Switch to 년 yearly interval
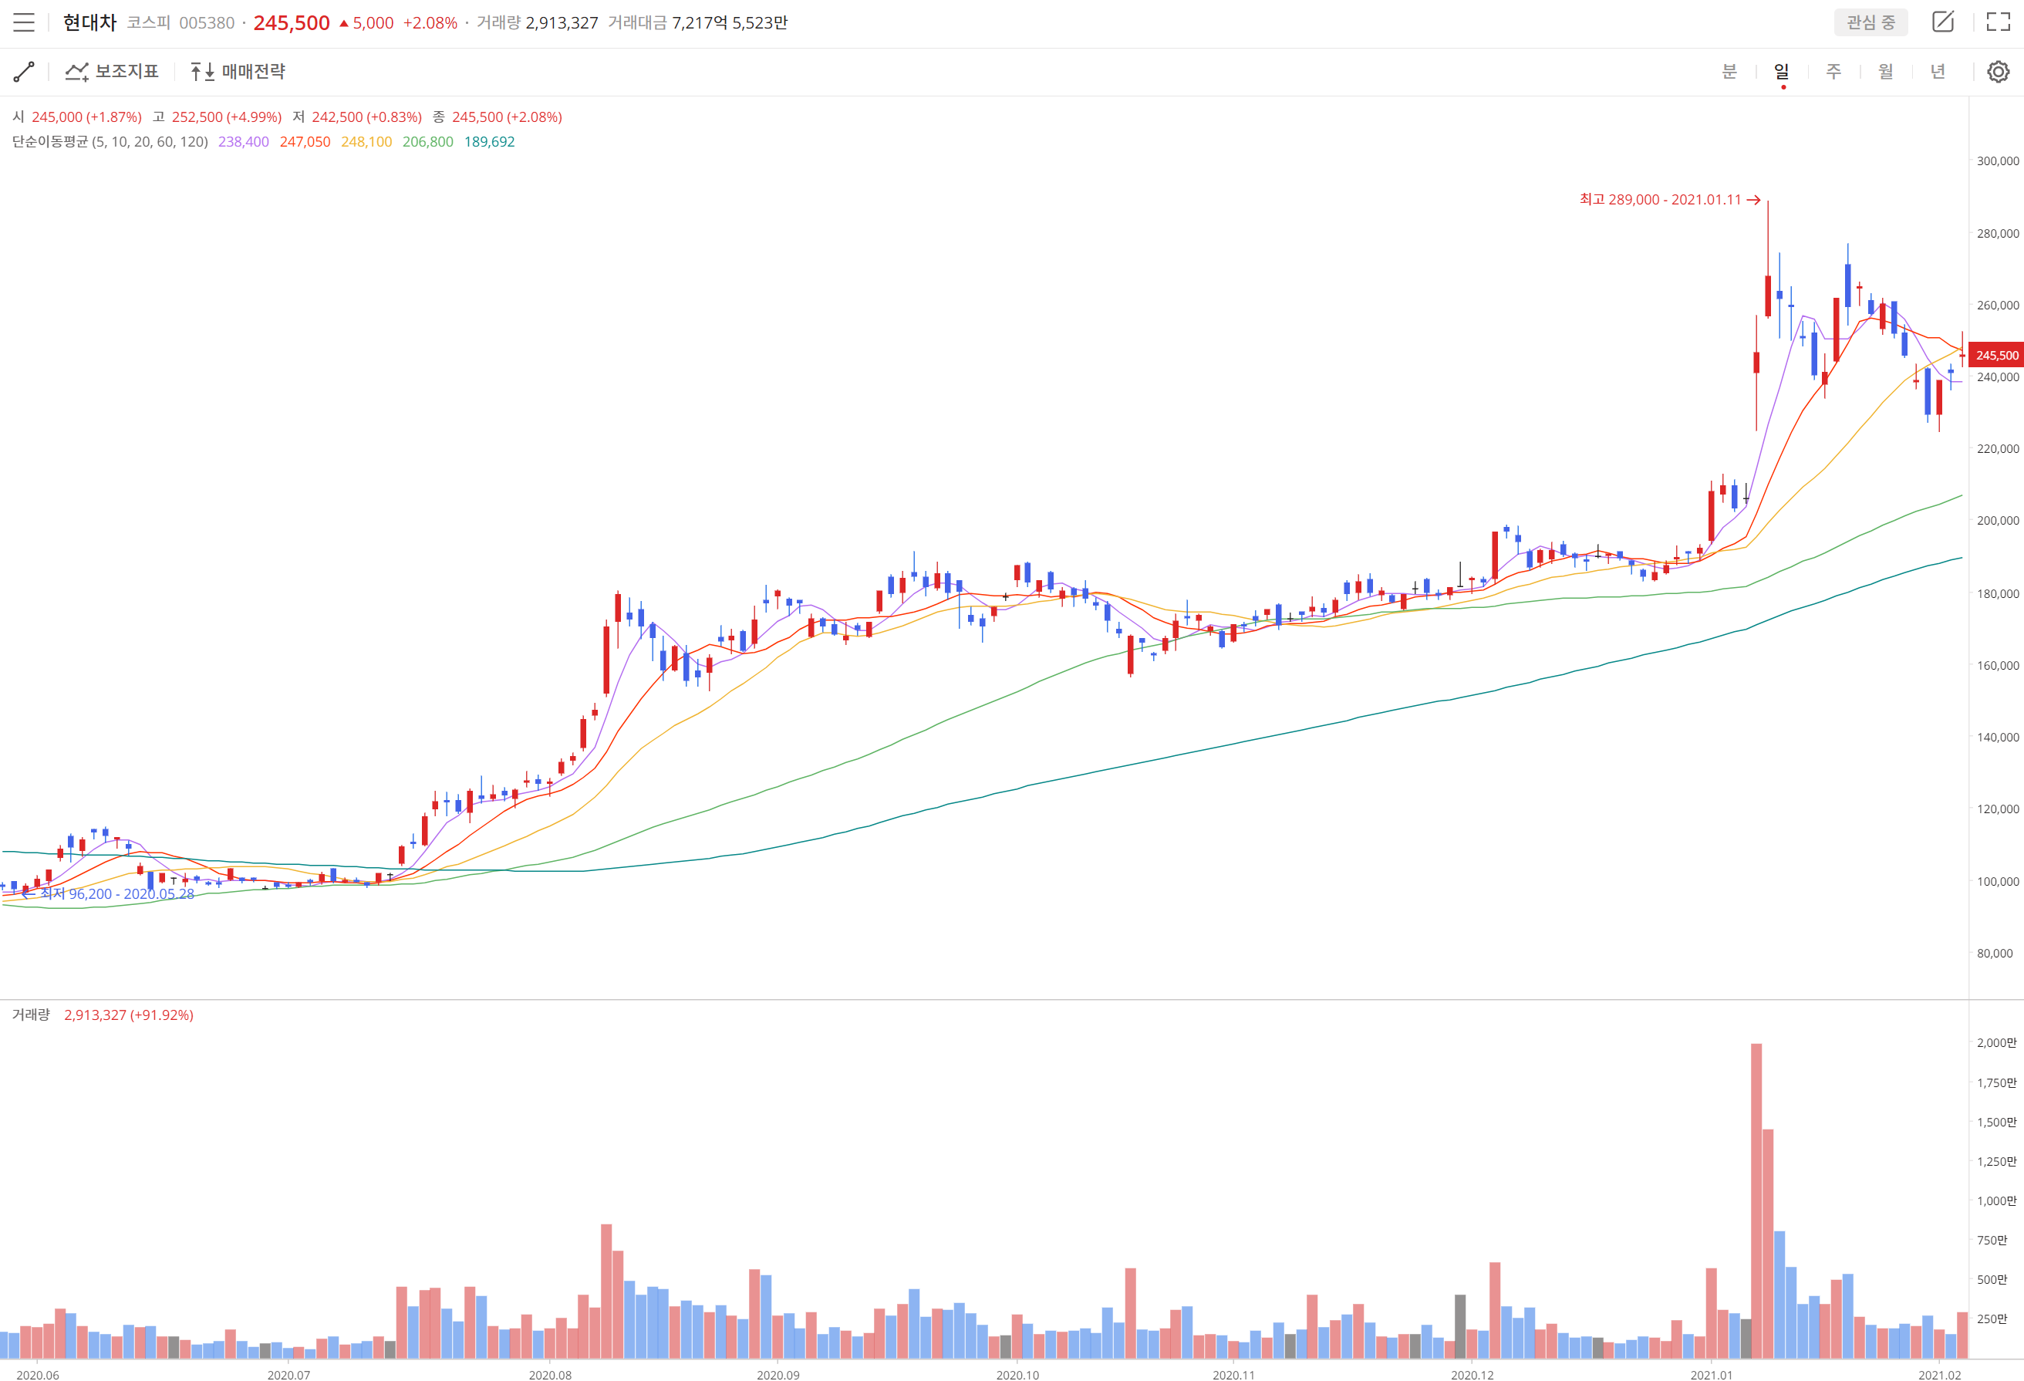This screenshot has height=1381, width=2024. click(1938, 72)
